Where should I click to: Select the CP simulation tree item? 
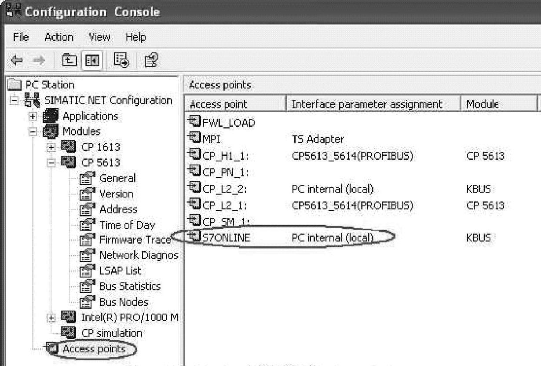click(112, 333)
